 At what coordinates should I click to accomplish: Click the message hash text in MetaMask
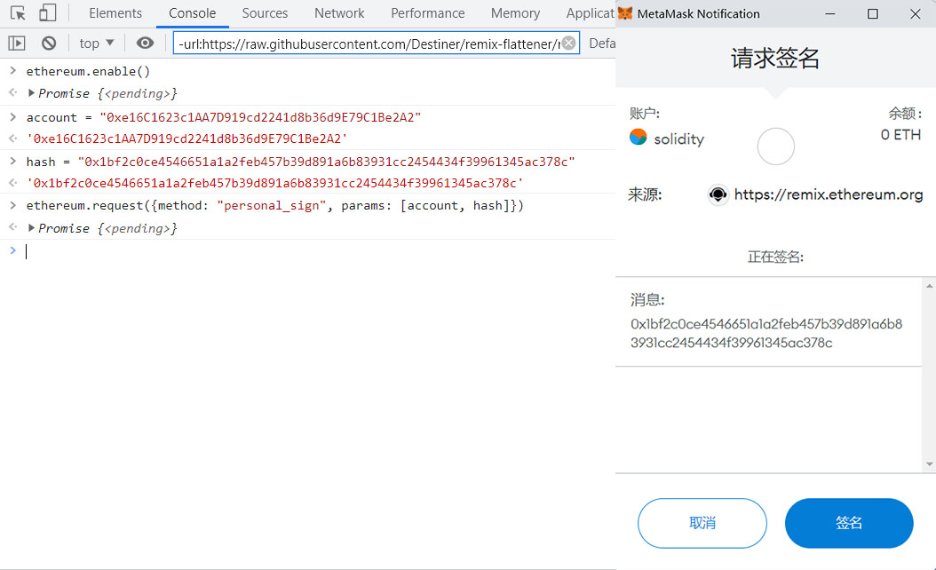(x=766, y=333)
